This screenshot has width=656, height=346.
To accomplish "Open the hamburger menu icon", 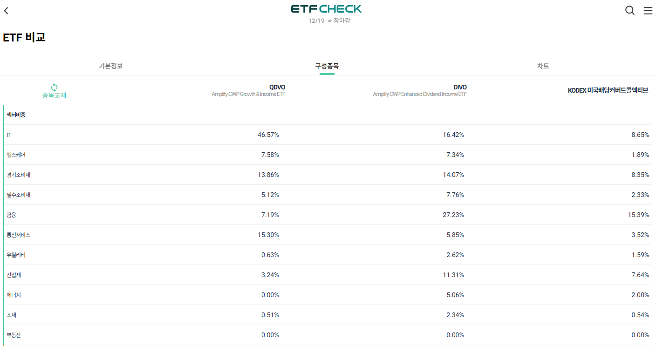I will (648, 10).
